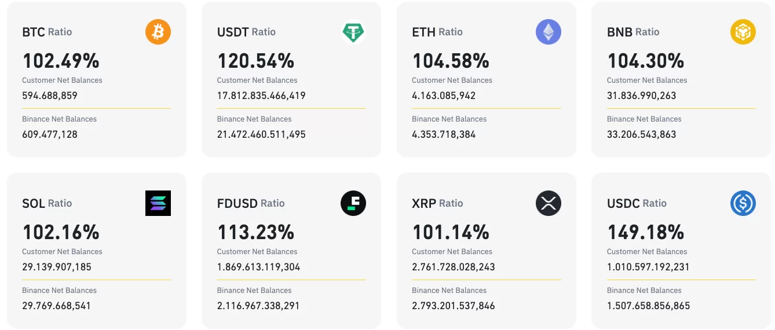Click the yellow divider in USDT card
The height and width of the screenshot is (330, 775).
point(291,108)
